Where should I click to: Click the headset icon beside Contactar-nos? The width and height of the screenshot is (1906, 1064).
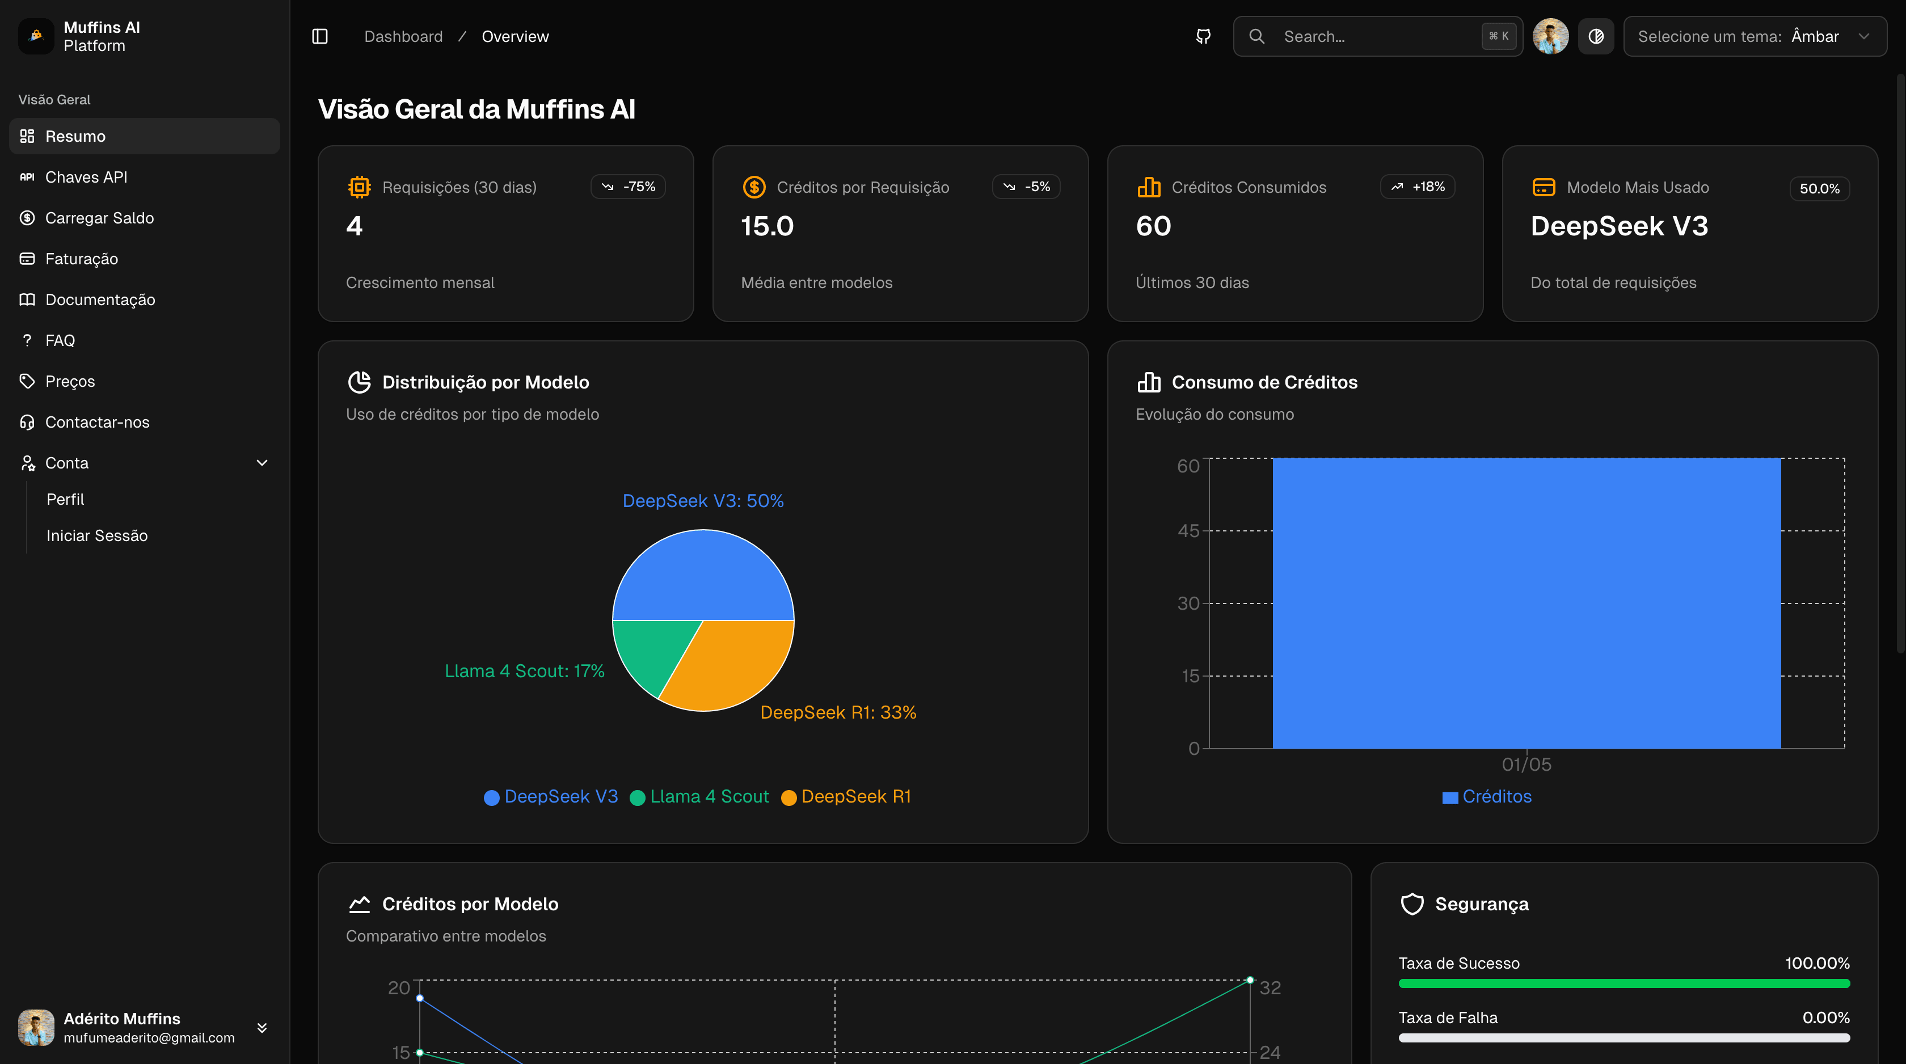pos(27,422)
